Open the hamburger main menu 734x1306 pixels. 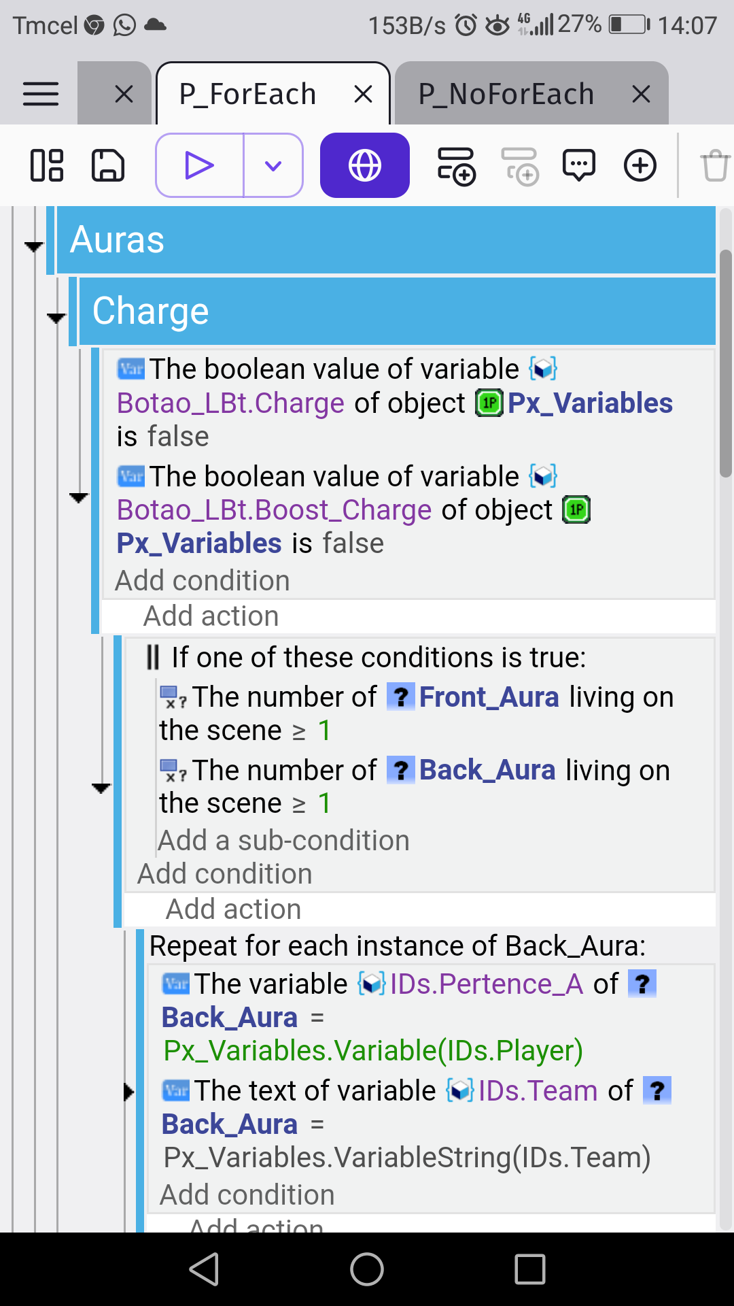[x=41, y=94]
